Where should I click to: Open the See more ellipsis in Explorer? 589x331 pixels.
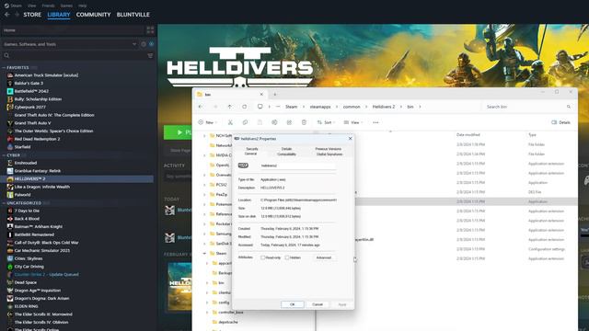(375, 122)
